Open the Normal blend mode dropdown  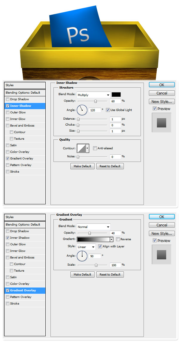(x=94, y=227)
